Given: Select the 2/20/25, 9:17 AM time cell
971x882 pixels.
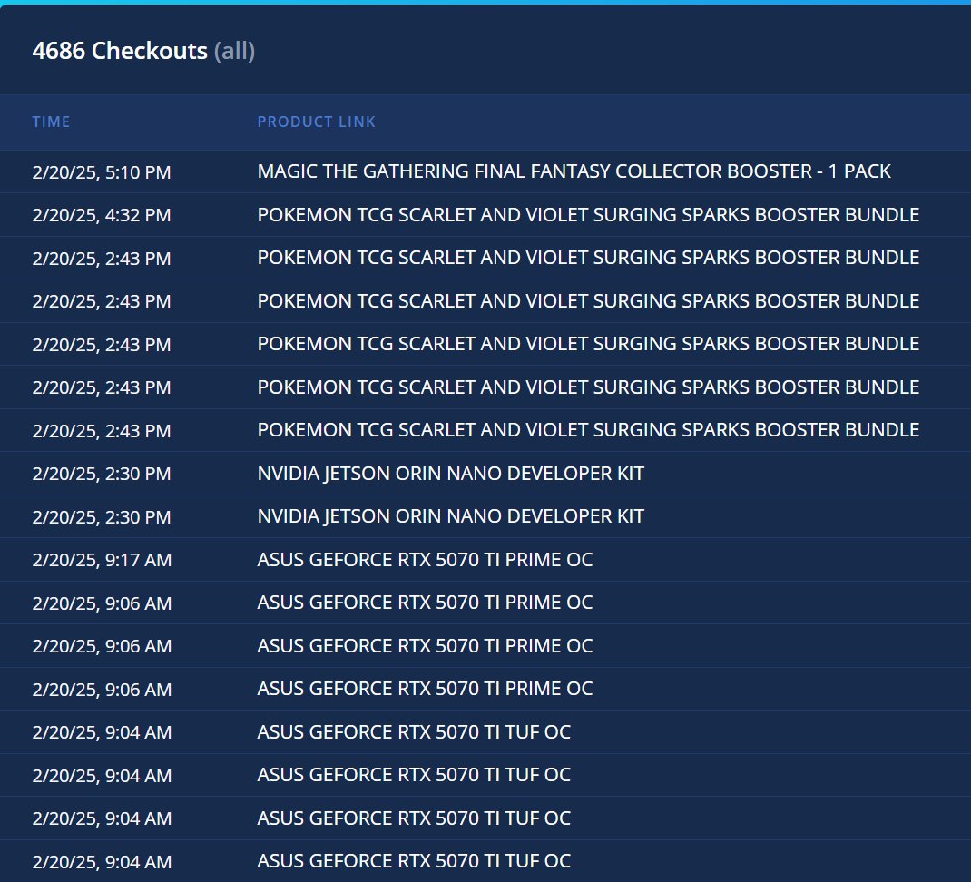Looking at the screenshot, I should (x=102, y=560).
